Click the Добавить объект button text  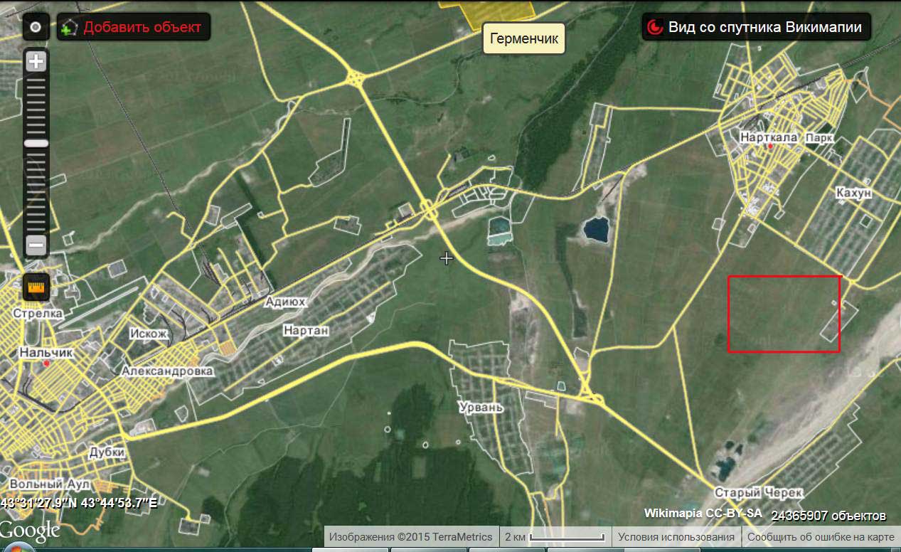point(142,28)
